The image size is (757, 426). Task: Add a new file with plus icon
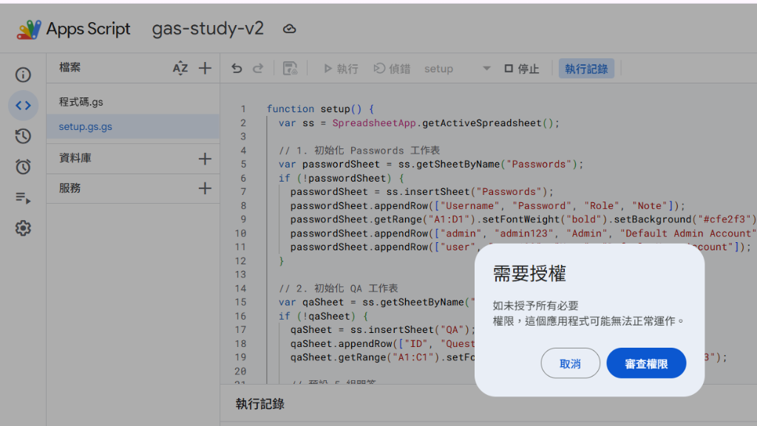pyautogui.click(x=206, y=68)
